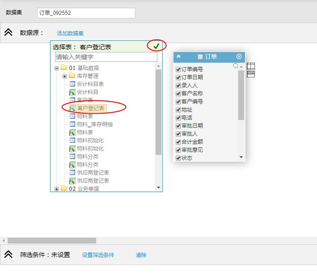Screen dimensions: 317x274
Task: Expand the 库存管理 folder node
Action: coord(64,76)
